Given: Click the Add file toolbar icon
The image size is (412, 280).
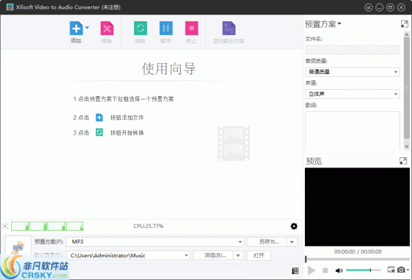Looking at the screenshot, I should pyautogui.click(x=76, y=28).
